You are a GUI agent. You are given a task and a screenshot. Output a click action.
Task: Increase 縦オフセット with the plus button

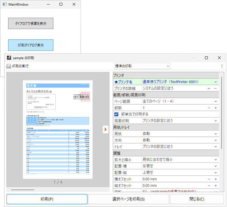(x=216, y=185)
